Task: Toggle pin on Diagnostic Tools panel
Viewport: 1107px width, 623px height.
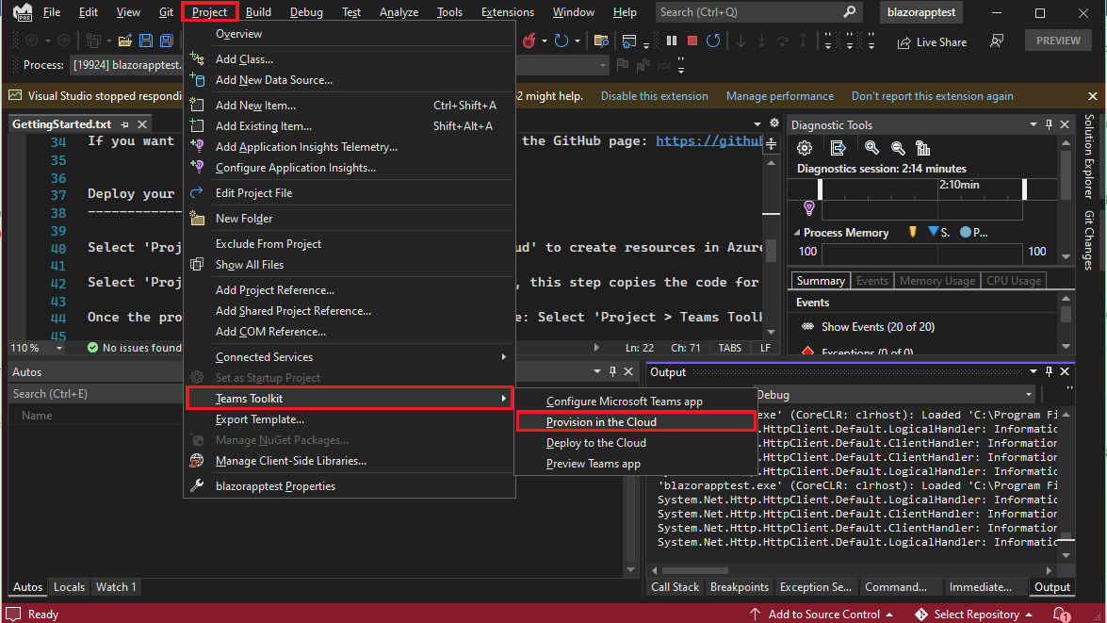Action: [1050, 124]
